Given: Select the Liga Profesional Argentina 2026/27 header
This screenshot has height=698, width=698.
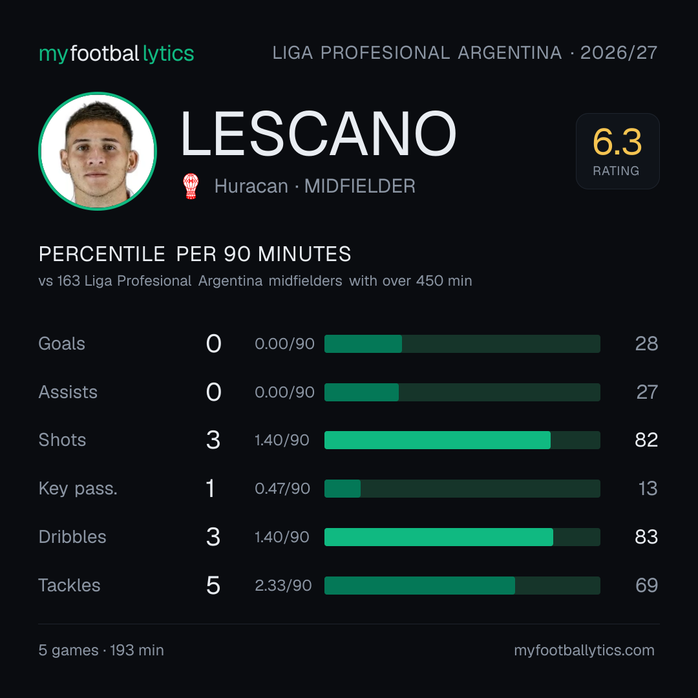Looking at the screenshot, I should [465, 53].
